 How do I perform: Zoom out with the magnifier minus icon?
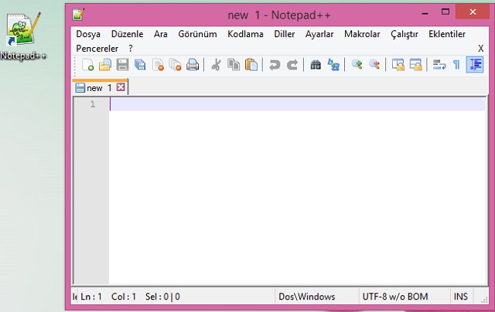(x=374, y=65)
